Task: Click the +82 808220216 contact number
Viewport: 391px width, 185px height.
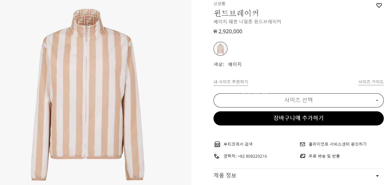Action: (x=252, y=156)
